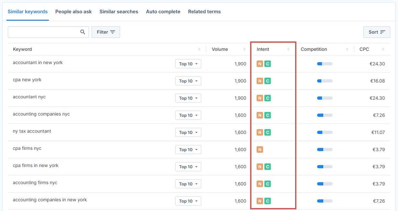
Task: Expand Top 10 dropdown for ny tax accountant
Action: 188,132
